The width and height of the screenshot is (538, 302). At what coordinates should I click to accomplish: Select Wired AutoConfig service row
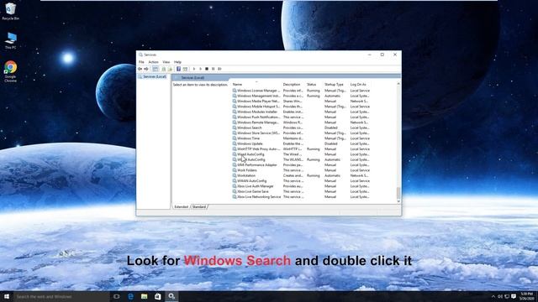tap(301, 154)
